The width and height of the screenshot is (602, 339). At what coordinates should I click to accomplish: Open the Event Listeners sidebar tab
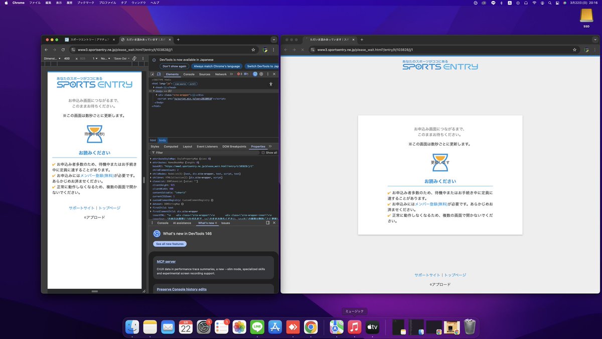[x=207, y=147]
